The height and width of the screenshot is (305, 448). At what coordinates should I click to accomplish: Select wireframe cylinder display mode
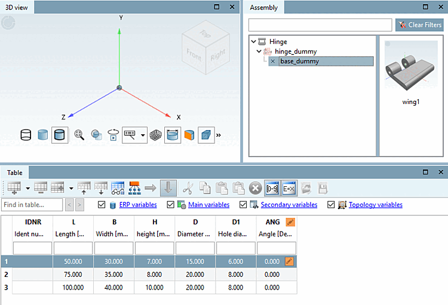pyautogui.click(x=26, y=135)
